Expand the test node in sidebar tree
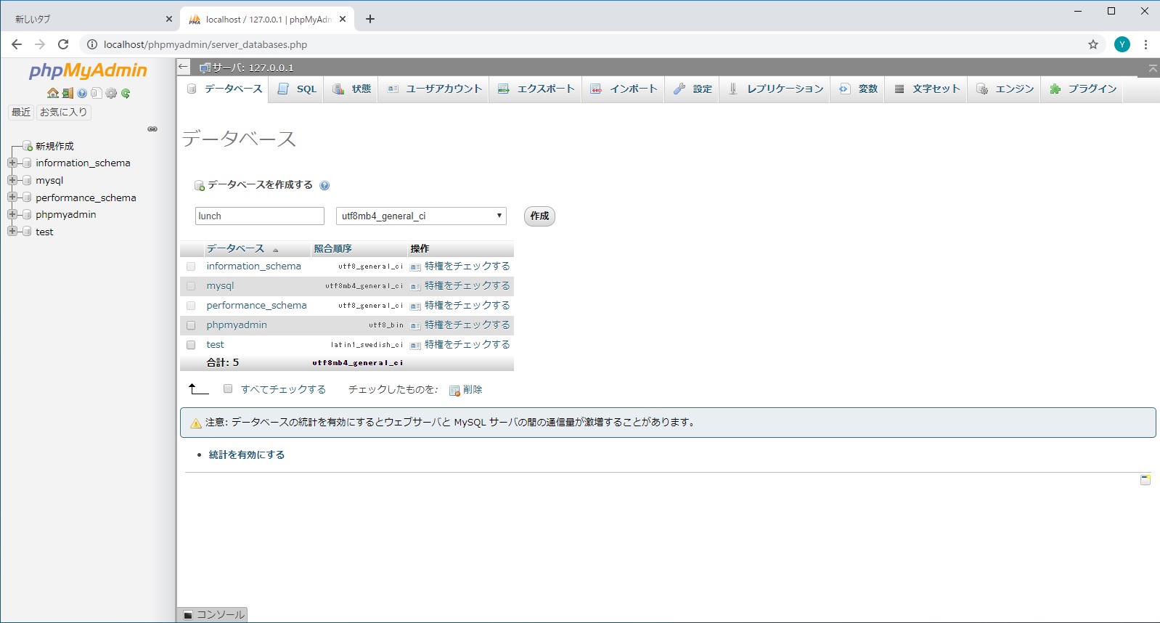1160x623 pixels. [x=12, y=232]
